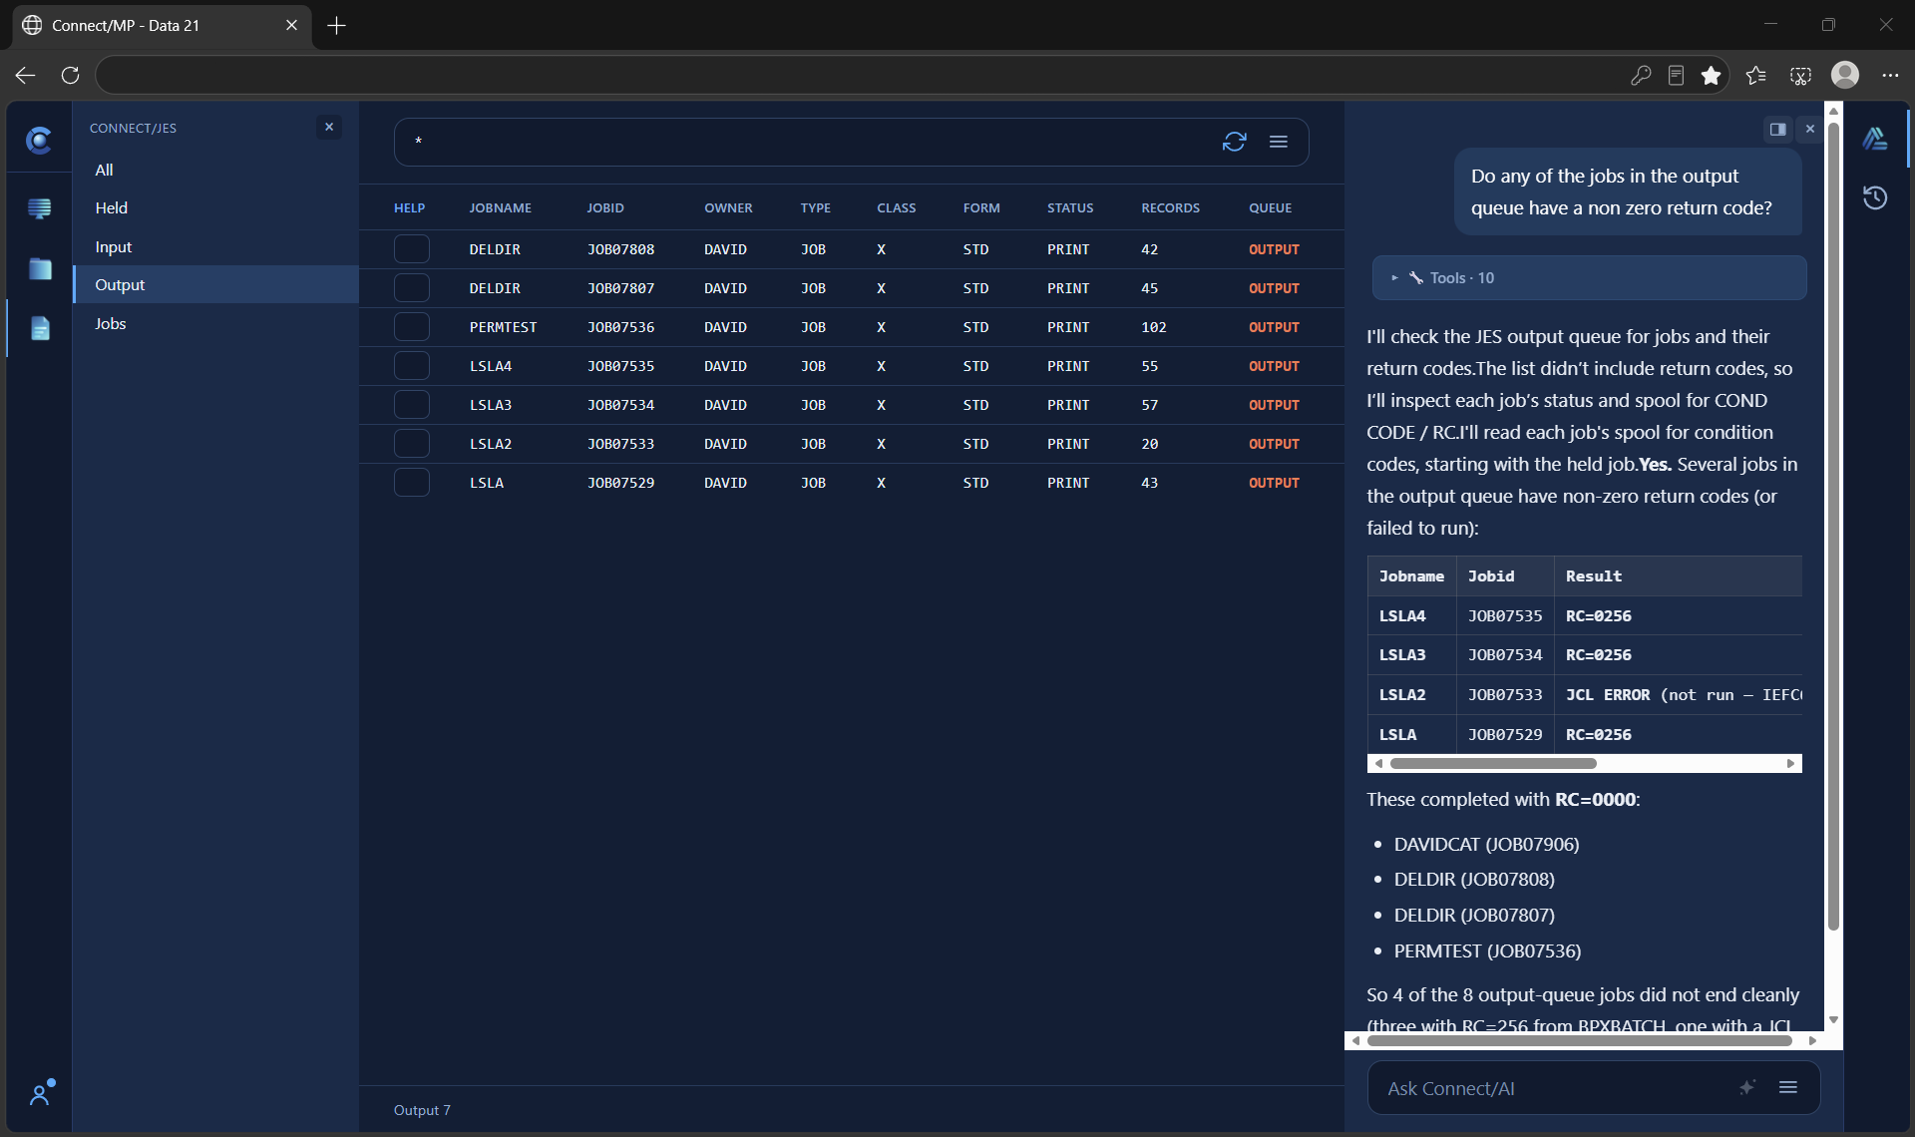The height and width of the screenshot is (1137, 1915).
Task: Open the user profile icon at bottom-left
Action: [41, 1093]
